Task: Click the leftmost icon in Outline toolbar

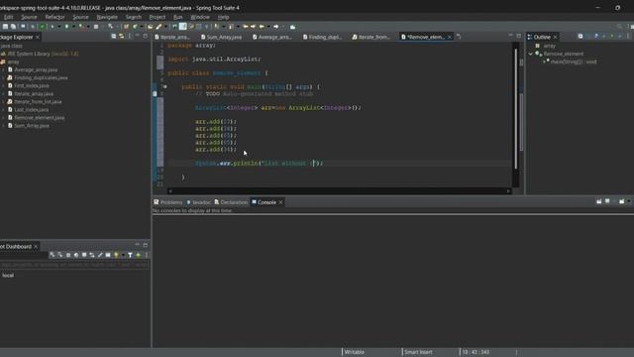Action: coord(581,37)
